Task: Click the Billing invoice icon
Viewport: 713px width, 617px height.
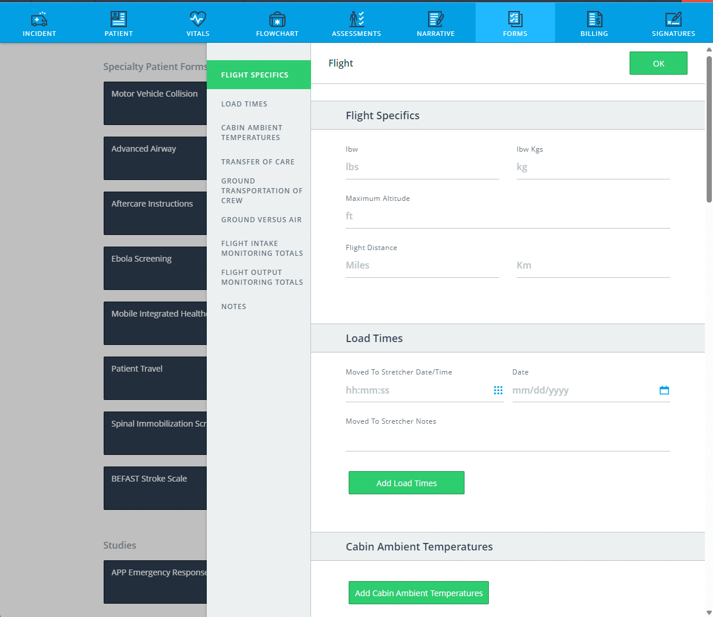Action: [594, 20]
